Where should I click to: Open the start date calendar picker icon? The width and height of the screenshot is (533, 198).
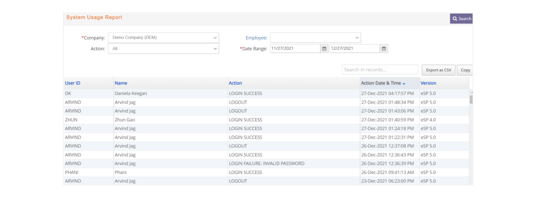point(325,49)
